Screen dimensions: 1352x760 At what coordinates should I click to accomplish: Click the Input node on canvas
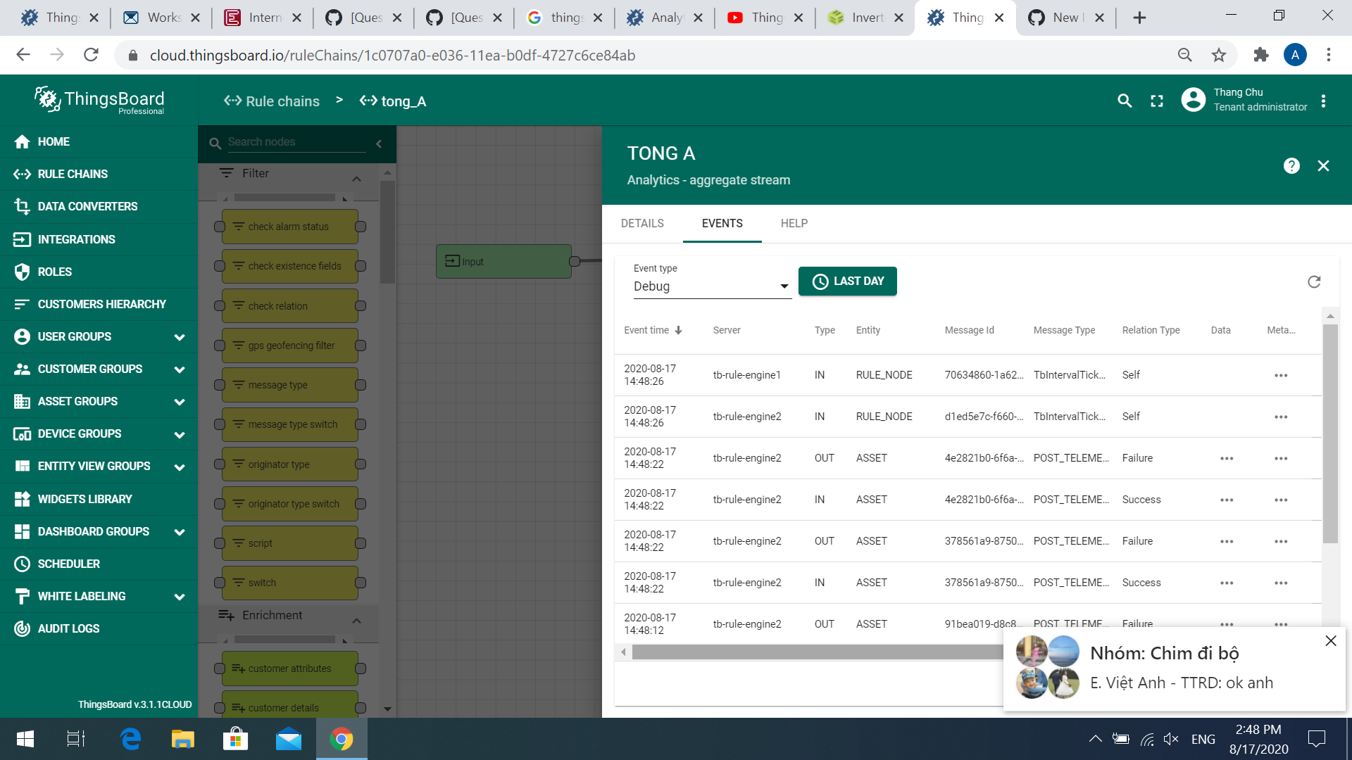[x=503, y=262]
